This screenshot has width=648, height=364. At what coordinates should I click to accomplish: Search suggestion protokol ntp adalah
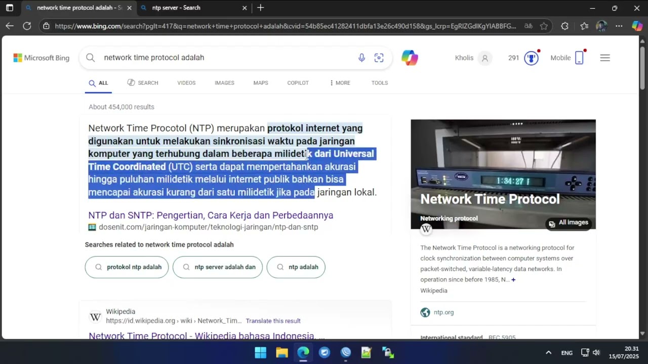[127, 267]
